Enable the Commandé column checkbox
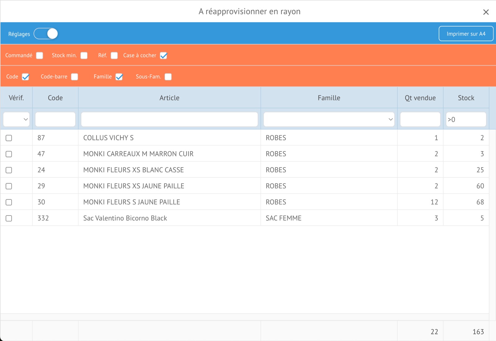 coord(39,55)
